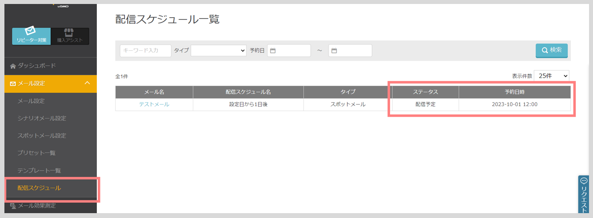593x218 pixels.
Task: Open シナリオメール設定 in sidebar
Action: [x=42, y=118]
